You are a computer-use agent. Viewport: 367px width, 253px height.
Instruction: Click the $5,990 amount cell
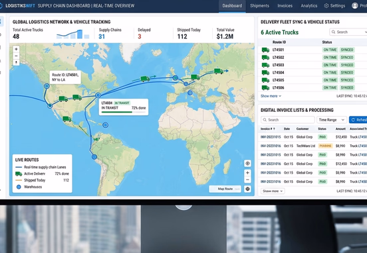coord(340,173)
